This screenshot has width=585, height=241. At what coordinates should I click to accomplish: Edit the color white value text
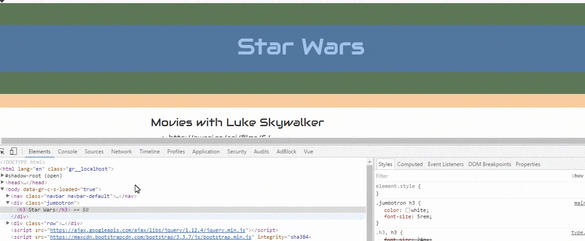tap(419, 211)
